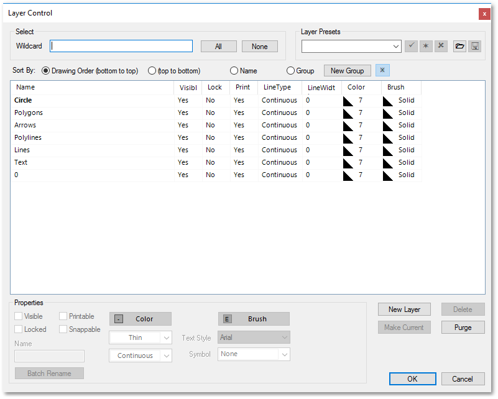Open the Arial text style dropdown
Screen dimensions: 498x399
click(x=285, y=337)
